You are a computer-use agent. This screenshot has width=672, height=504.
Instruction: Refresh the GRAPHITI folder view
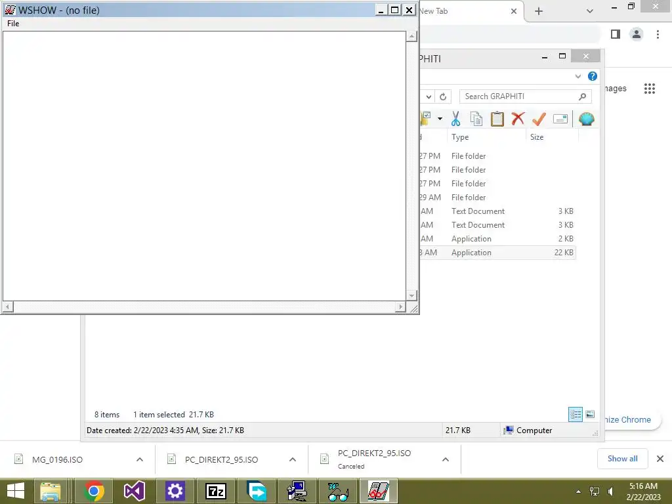(x=443, y=97)
